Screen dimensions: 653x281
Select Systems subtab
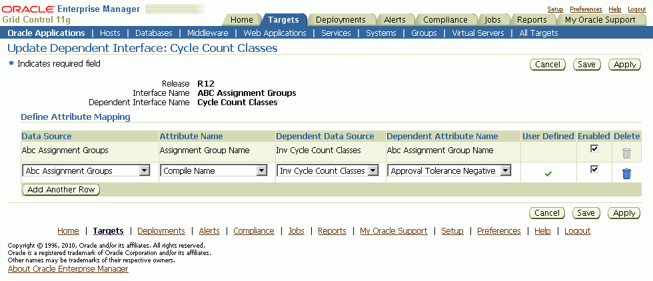(381, 33)
